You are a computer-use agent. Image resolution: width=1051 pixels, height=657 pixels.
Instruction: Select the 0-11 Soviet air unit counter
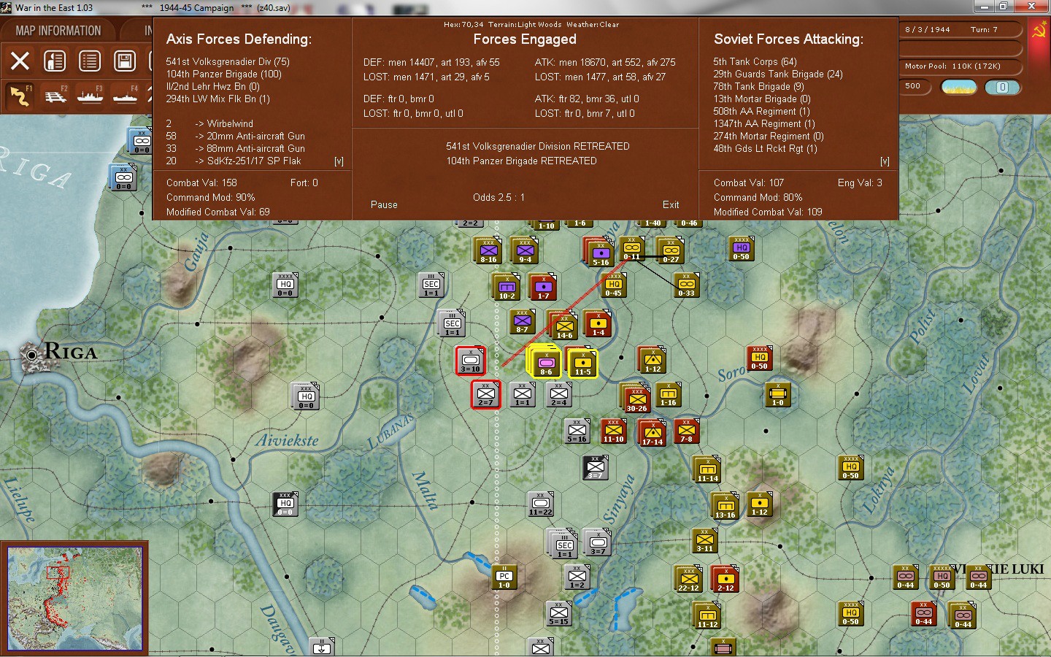[x=631, y=249]
